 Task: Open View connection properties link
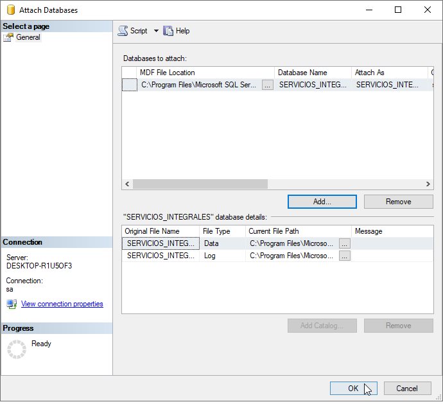[62, 304]
